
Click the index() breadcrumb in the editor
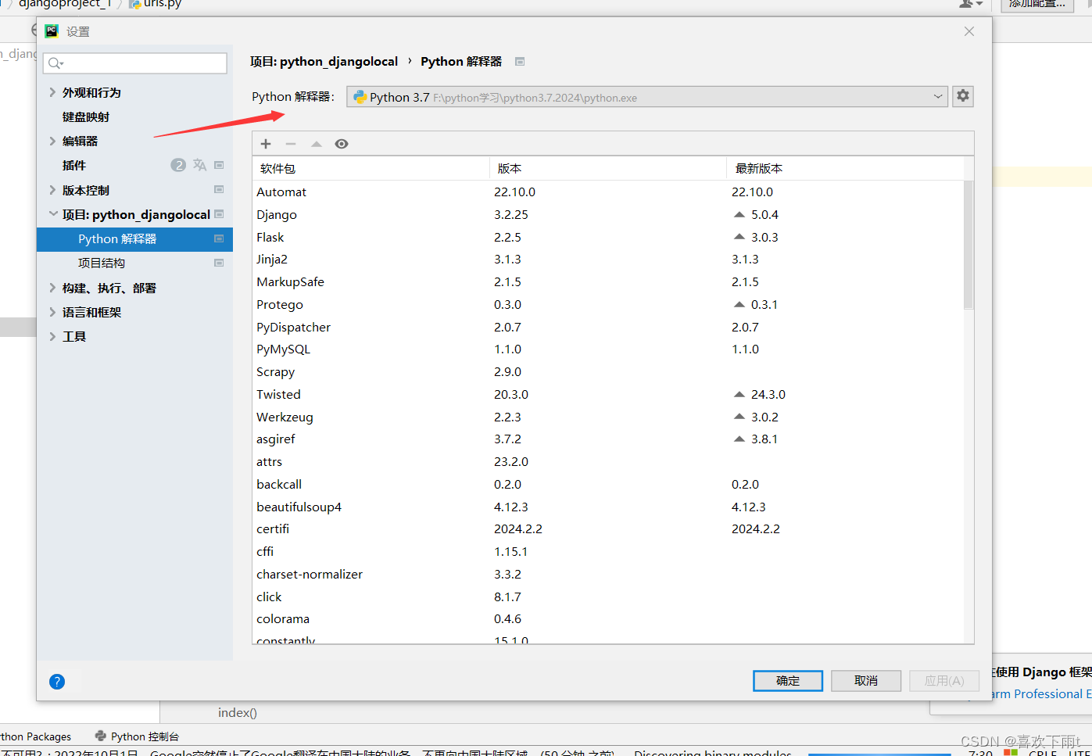pyautogui.click(x=238, y=712)
